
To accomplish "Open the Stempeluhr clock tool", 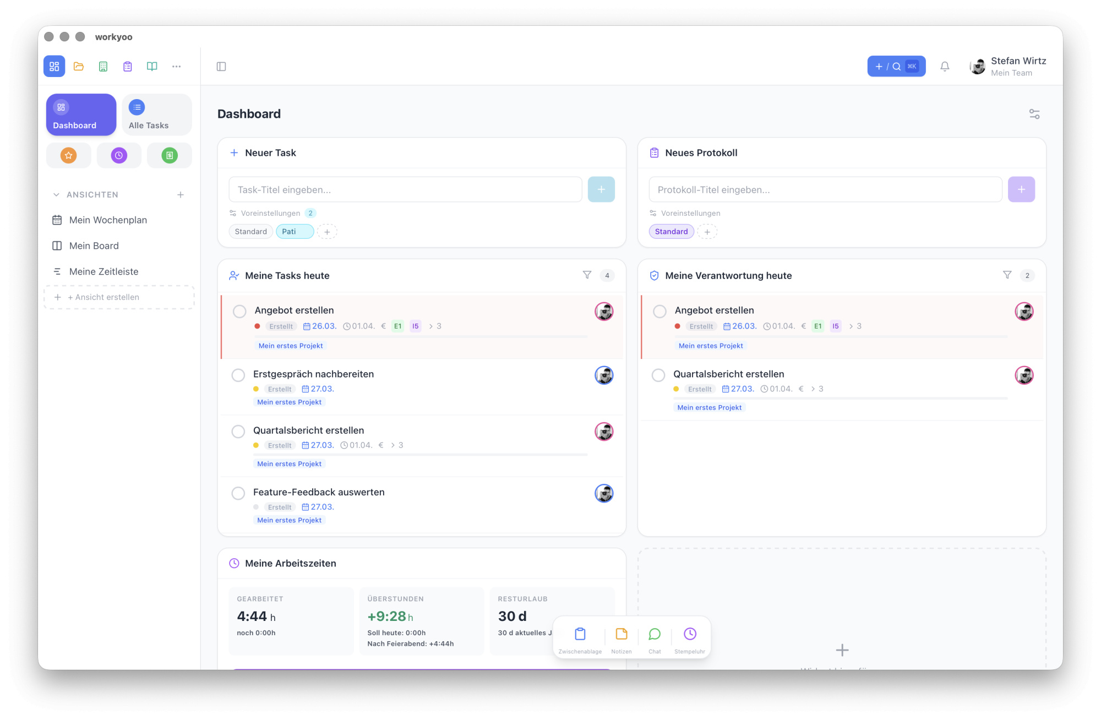I will [689, 635].
